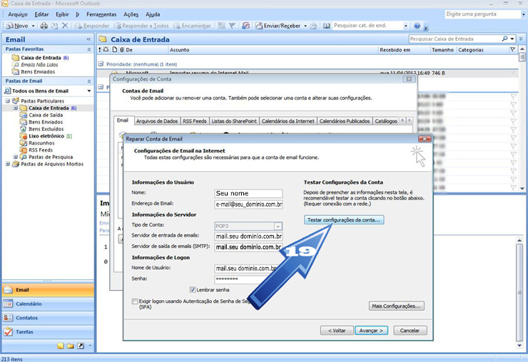Enable the Exigir logon usando SPA checkbox
The image size is (528, 362).
pos(136,302)
